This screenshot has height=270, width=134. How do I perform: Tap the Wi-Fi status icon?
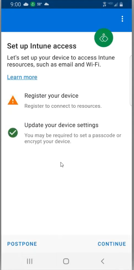[104, 4]
